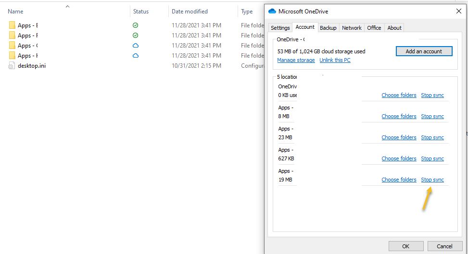Click Cancel in the OneDrive dialog
468x254 pixels.
click(x=445, y=246)
